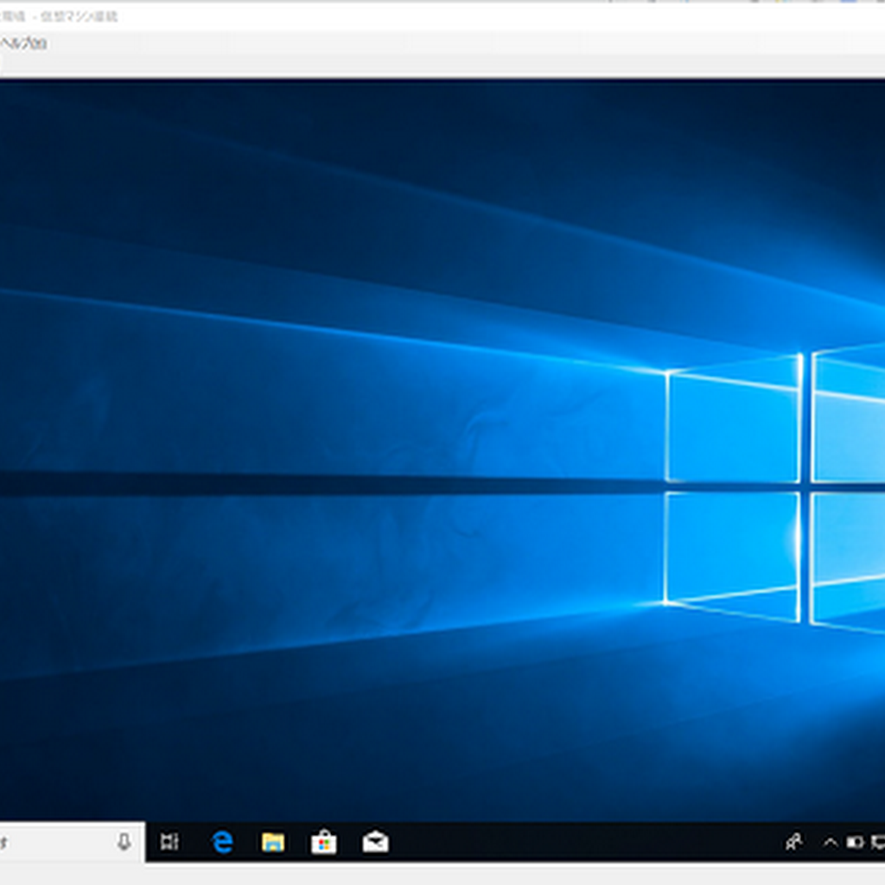Open Task View on the taskbar
The width and height of the screenshot is (885, 885).
click(169, 842)
